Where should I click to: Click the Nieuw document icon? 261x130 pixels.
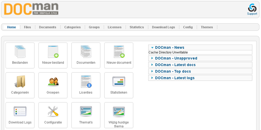pos(119,52)
